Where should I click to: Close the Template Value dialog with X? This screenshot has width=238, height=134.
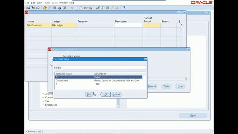145,59
